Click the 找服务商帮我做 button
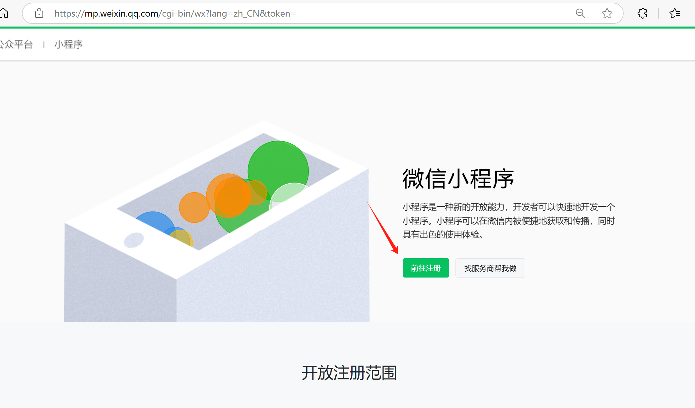Screen dimensions: 695x408 click(490, 268)
